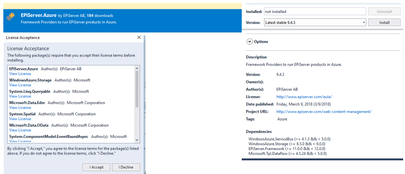
Task: Click the disabled Uninstall button
Action: tap(384, 11)
